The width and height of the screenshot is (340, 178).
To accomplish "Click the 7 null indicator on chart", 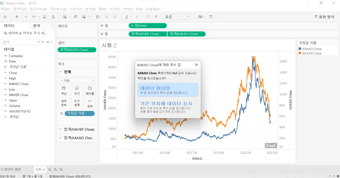I will click(271, 145).
